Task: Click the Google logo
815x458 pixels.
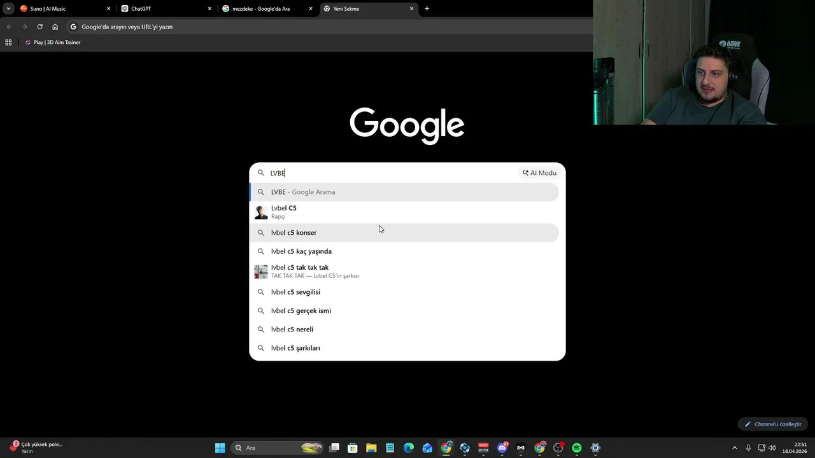Action: coord(407,125)
